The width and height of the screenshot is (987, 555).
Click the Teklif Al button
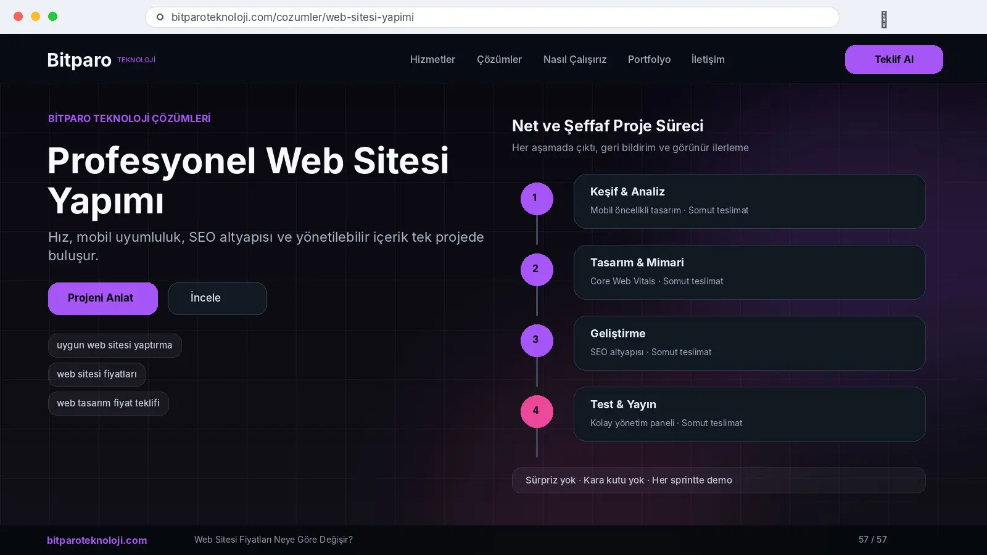tap(894, 59)
